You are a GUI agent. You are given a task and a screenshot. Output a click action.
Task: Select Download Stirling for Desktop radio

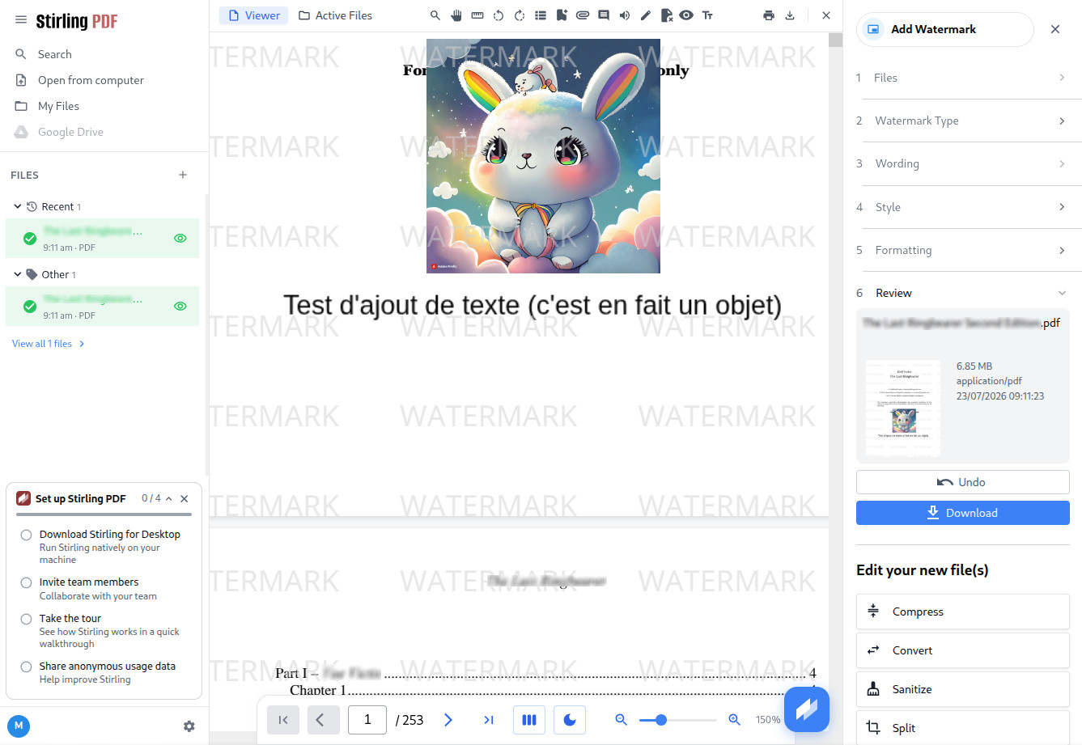(x=27, y=535)
